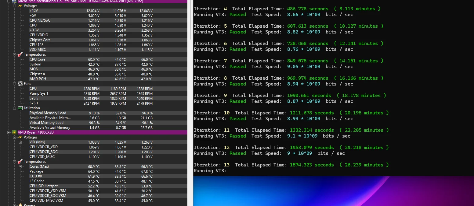Click the Utilization graph icon
This screenshot has width=474, height=206.
[20, 108]
